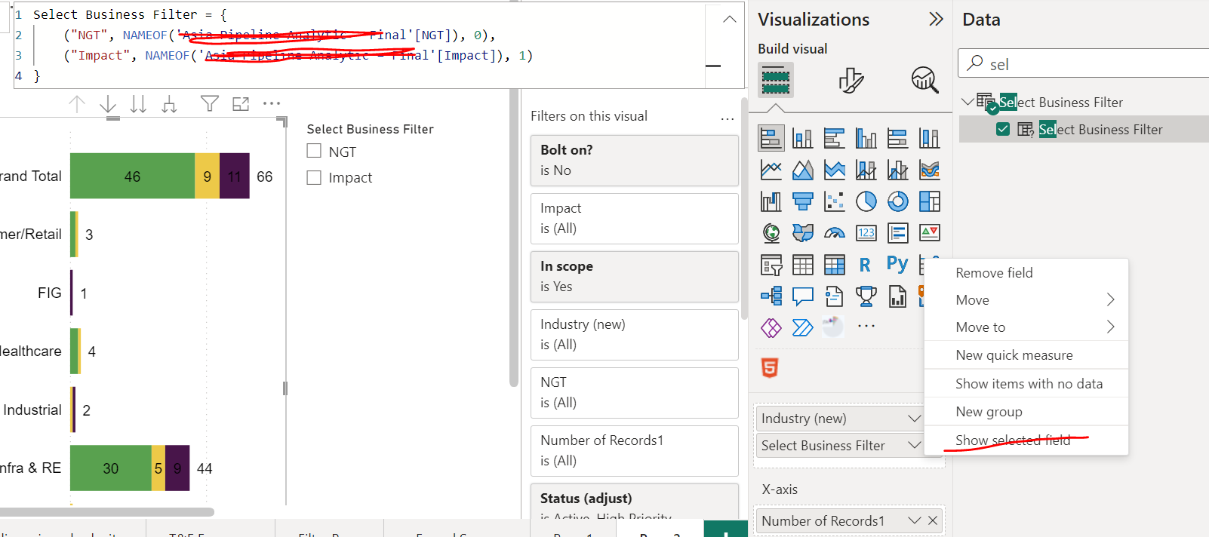The image size is (1209, 537).
Task: Select the HTML5 custom visual
Action: pos(770,368)
